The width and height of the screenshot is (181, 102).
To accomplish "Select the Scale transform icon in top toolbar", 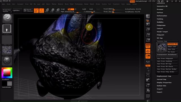I will (x=52, y=10).
